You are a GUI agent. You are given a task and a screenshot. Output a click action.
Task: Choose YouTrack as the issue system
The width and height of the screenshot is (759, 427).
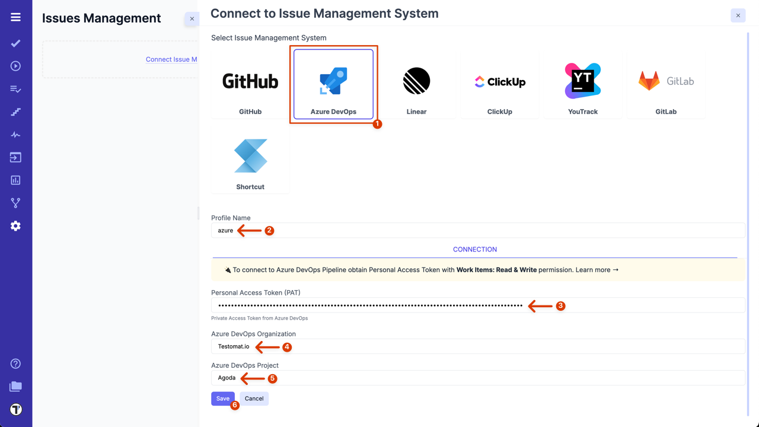pos(582,85)
